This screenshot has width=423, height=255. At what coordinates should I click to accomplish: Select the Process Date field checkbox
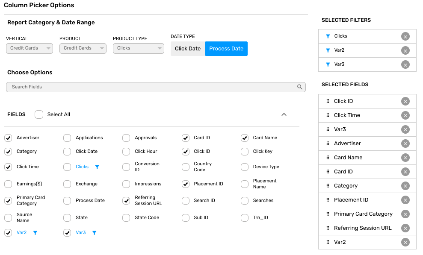[x=67, y=201]
